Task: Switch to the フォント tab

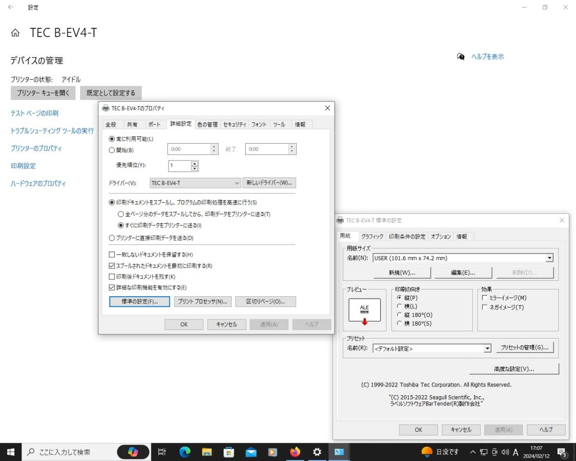Action: tap(259, 124)
